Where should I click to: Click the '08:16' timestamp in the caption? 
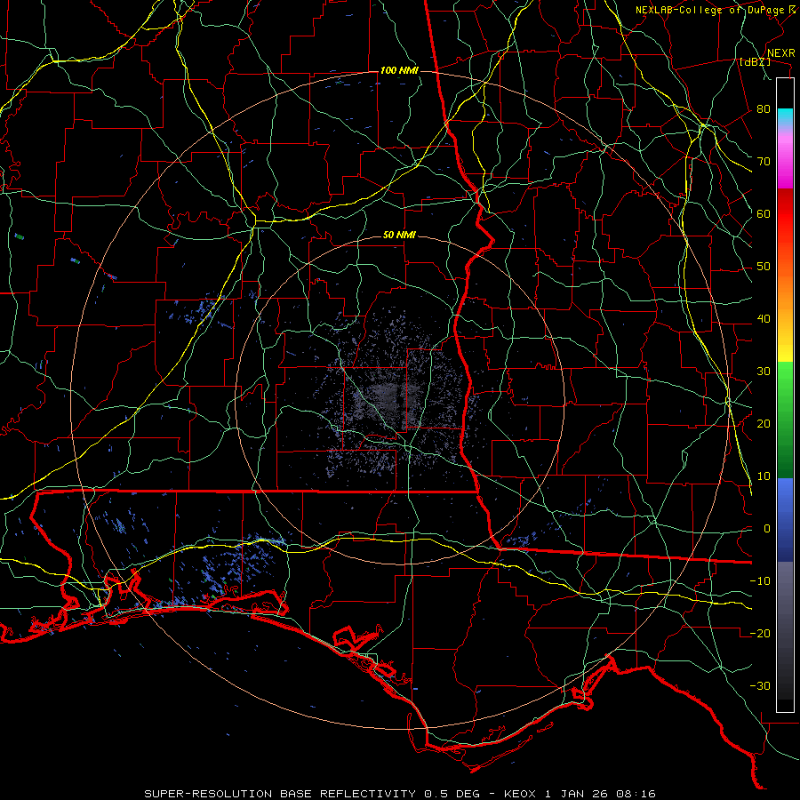[636, 794]
